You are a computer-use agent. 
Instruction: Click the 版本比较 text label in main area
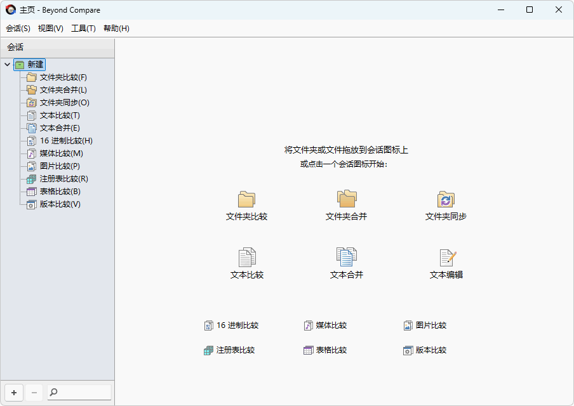pos(431,350)
